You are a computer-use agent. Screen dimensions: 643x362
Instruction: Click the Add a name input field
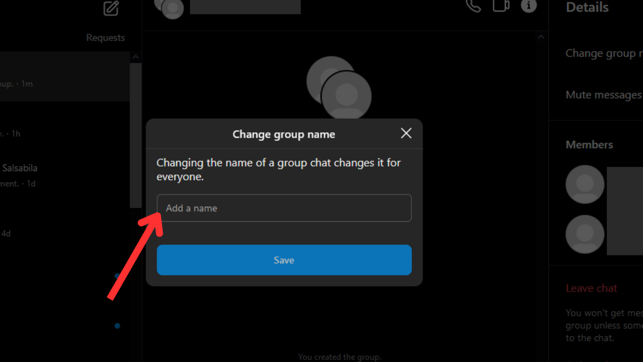pos(284,208)
